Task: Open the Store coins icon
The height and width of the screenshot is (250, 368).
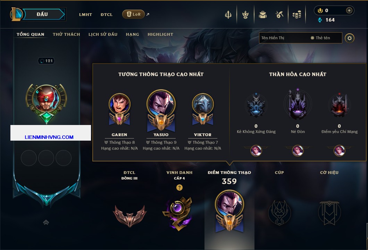Action: pos(297,15)
